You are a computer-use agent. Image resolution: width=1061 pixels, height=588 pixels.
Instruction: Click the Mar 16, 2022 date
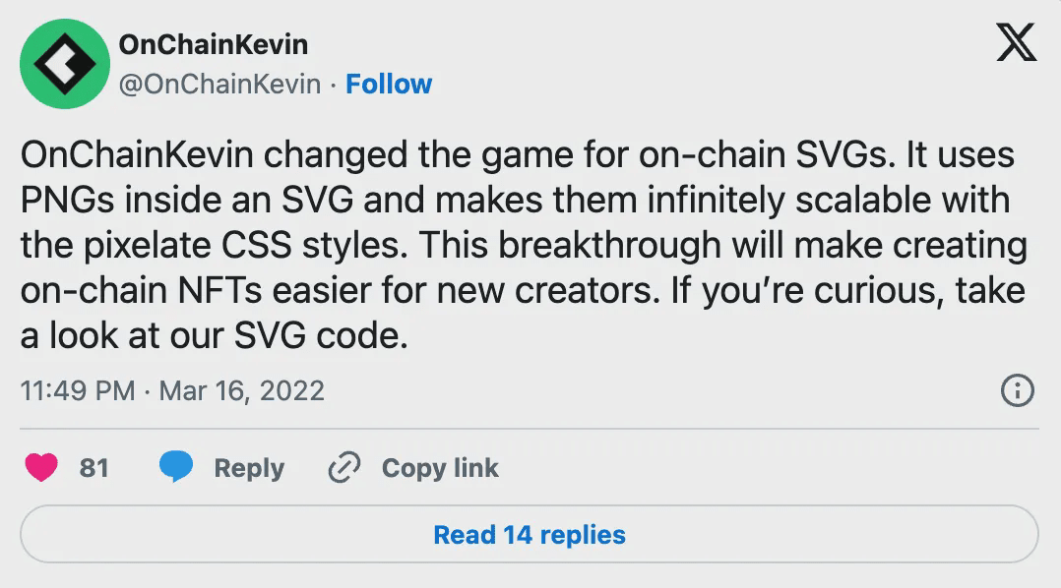click(x=241, y=390)
